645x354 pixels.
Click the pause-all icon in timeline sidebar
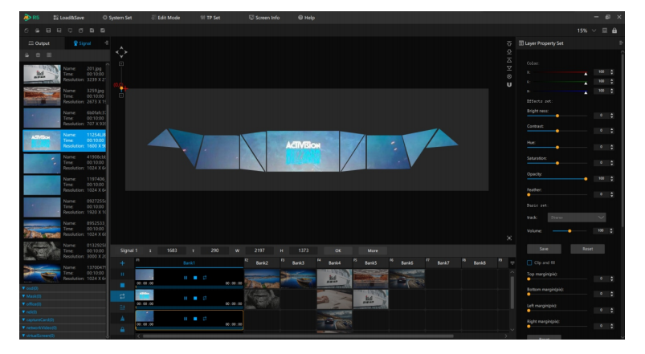(122, 275)
